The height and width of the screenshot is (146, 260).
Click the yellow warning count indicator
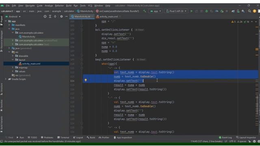tap(233, 21)
